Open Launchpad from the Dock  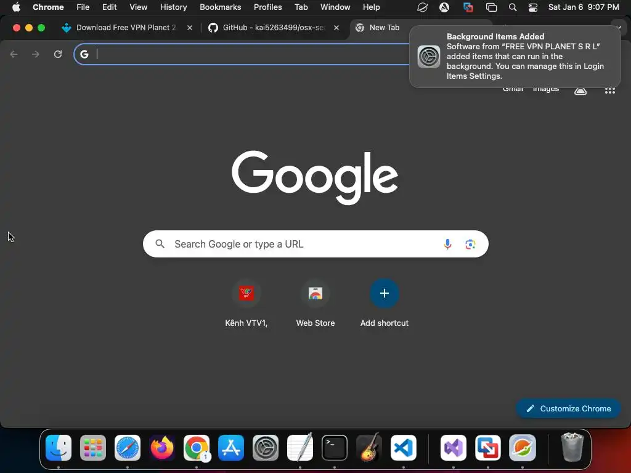point(93,448)
